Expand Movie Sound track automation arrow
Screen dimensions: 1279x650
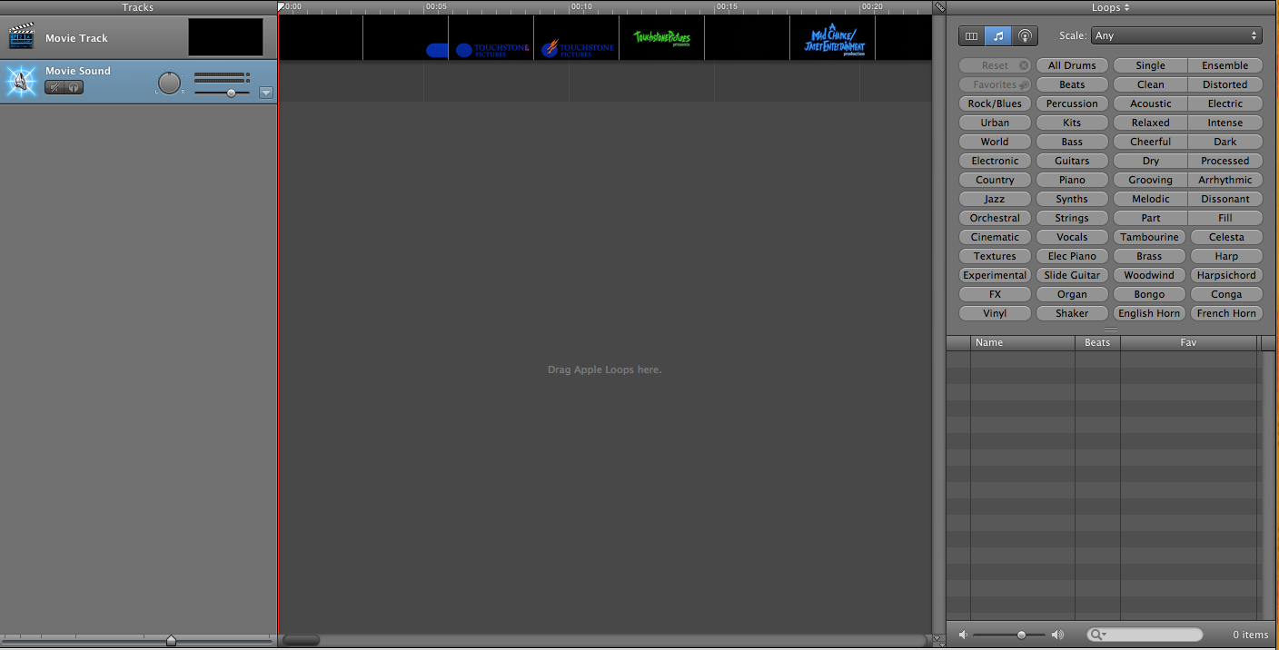(x=266, y=93)
